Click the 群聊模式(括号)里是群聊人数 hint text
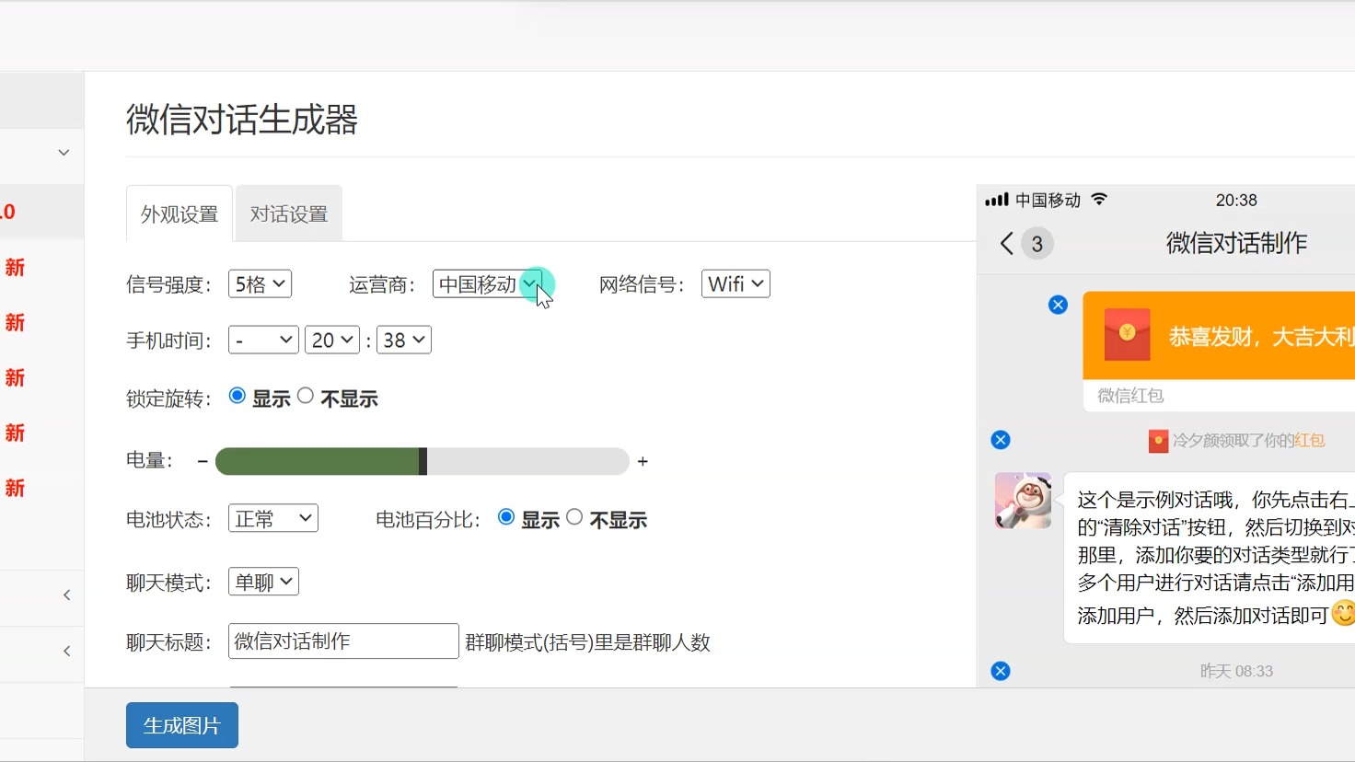This screenshot has height=762, width=1355. [x=588, y=642]
